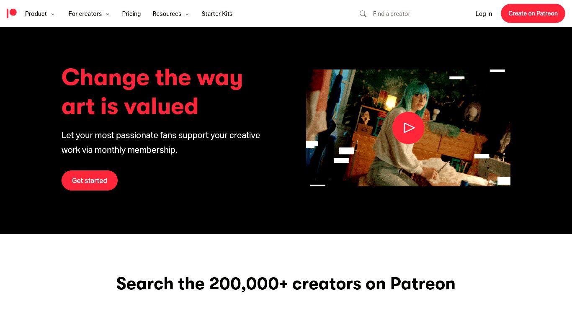The height and width of the screenshot is (309, 572).
Task: Play the hero video
Action: click(408, 128)
